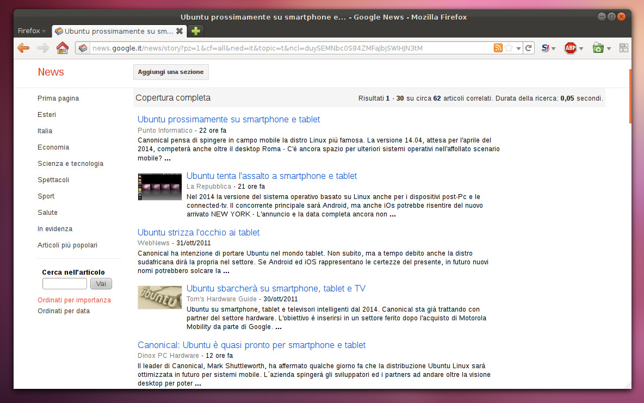The width and height of the screenshot is (644, 403).
Task: Open the tab groups grid icon
Action: coord(623,48)
